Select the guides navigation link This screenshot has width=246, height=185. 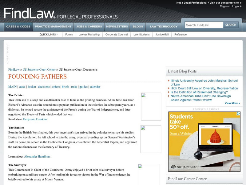(x=83, y=87)
